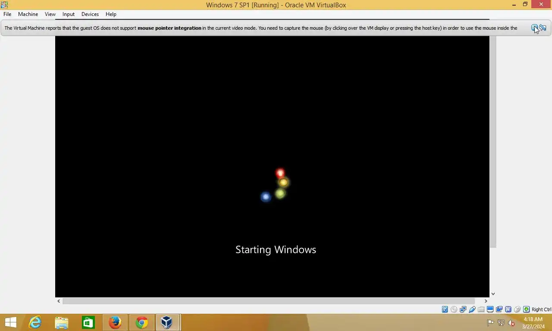The height and width of the screenshot is (331, 552).
Task: Minimize the VirtualBox window
Action: point(514,4)
